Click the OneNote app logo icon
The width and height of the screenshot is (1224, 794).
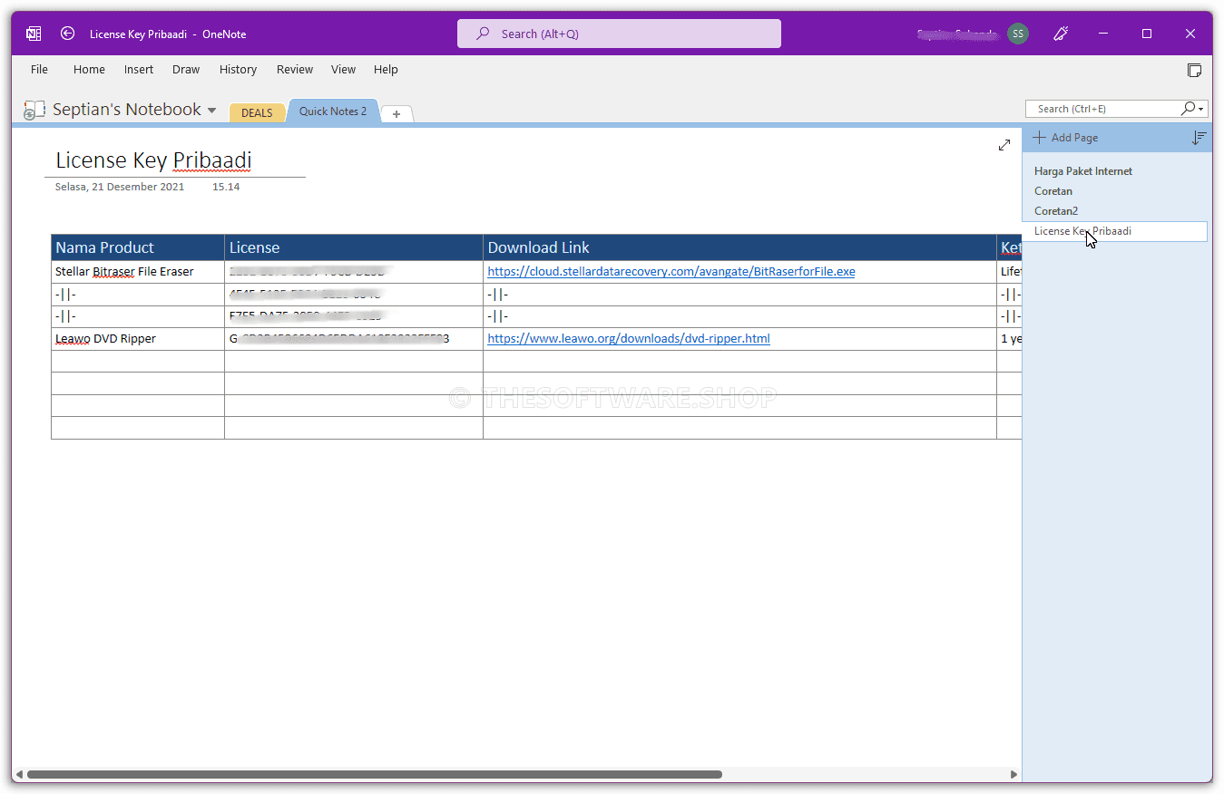pyautogui.click(x=34, y=34)
